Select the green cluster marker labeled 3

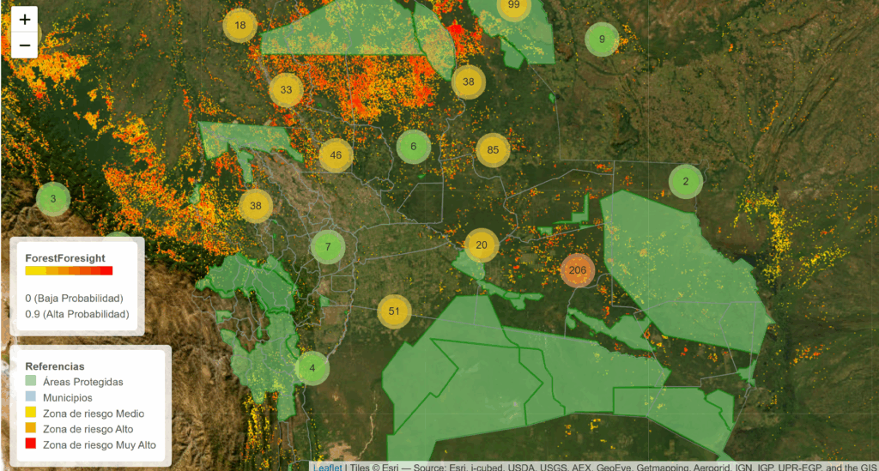(x=53, y=199)
